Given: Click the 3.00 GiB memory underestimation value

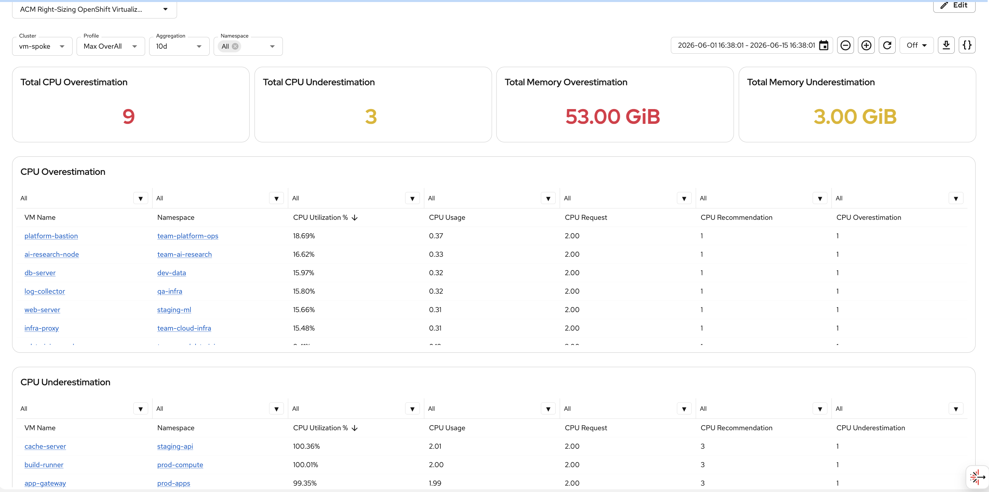Looking at the screenshot, I should 855,116.
